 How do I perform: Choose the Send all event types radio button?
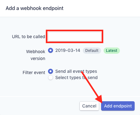point(51,71)
